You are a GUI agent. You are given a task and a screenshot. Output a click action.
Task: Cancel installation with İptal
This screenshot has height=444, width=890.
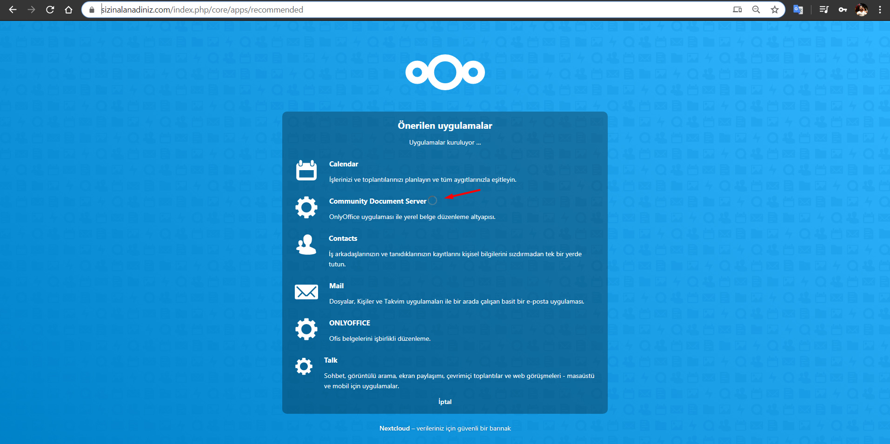tap(445, 402)
